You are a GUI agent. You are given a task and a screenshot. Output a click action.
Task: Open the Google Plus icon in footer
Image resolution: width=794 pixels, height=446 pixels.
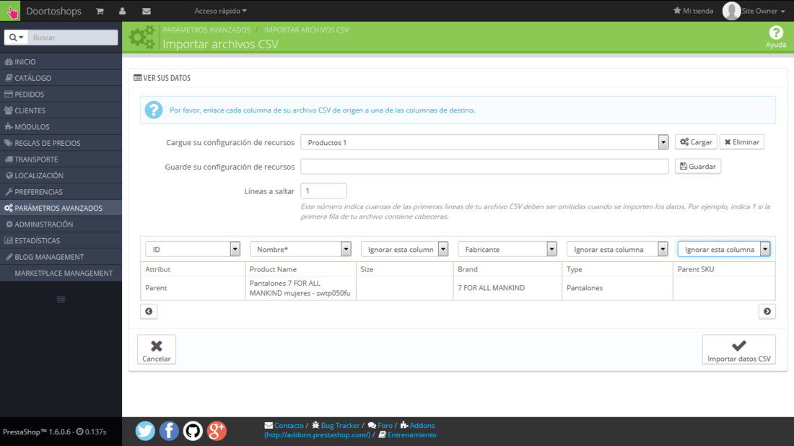click(217, 431)
